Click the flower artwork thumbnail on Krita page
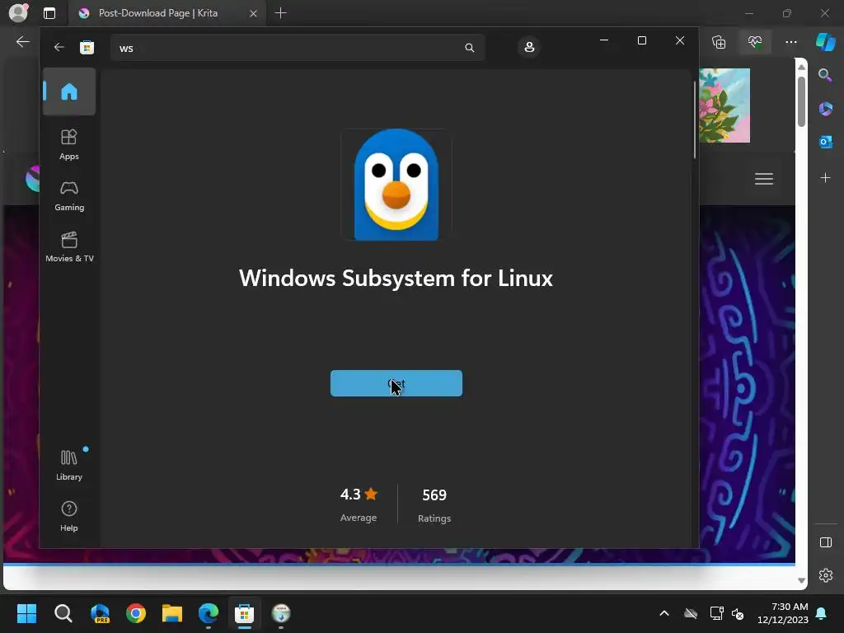This screenshot has width=844, height=633. (724, 105)
